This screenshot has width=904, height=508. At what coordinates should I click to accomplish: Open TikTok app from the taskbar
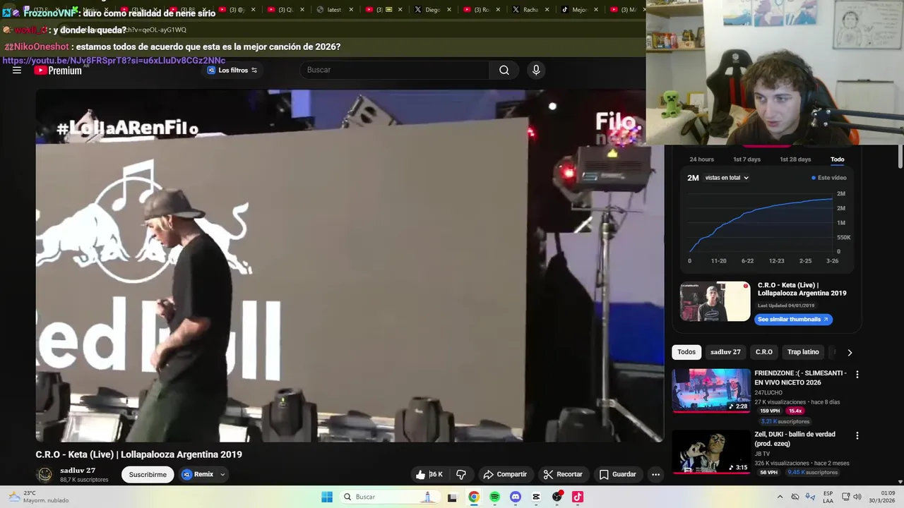coord(578,497)
